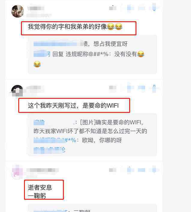
Task: Click the reply 回复 违规昵称@##*%: 没有没有
Action: click(x=89, y=54)
